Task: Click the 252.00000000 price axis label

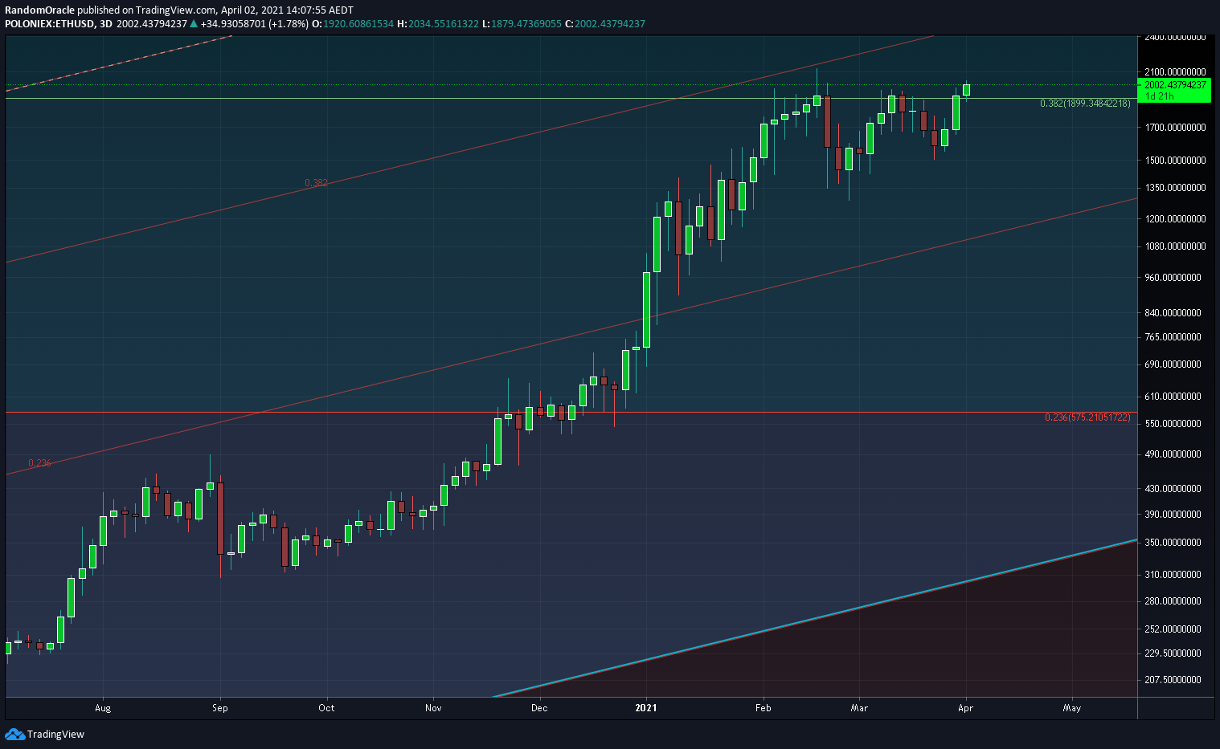Action: pos(1173,629)
